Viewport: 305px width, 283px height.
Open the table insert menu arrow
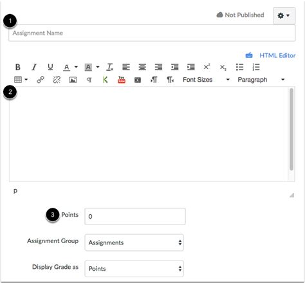26,80
